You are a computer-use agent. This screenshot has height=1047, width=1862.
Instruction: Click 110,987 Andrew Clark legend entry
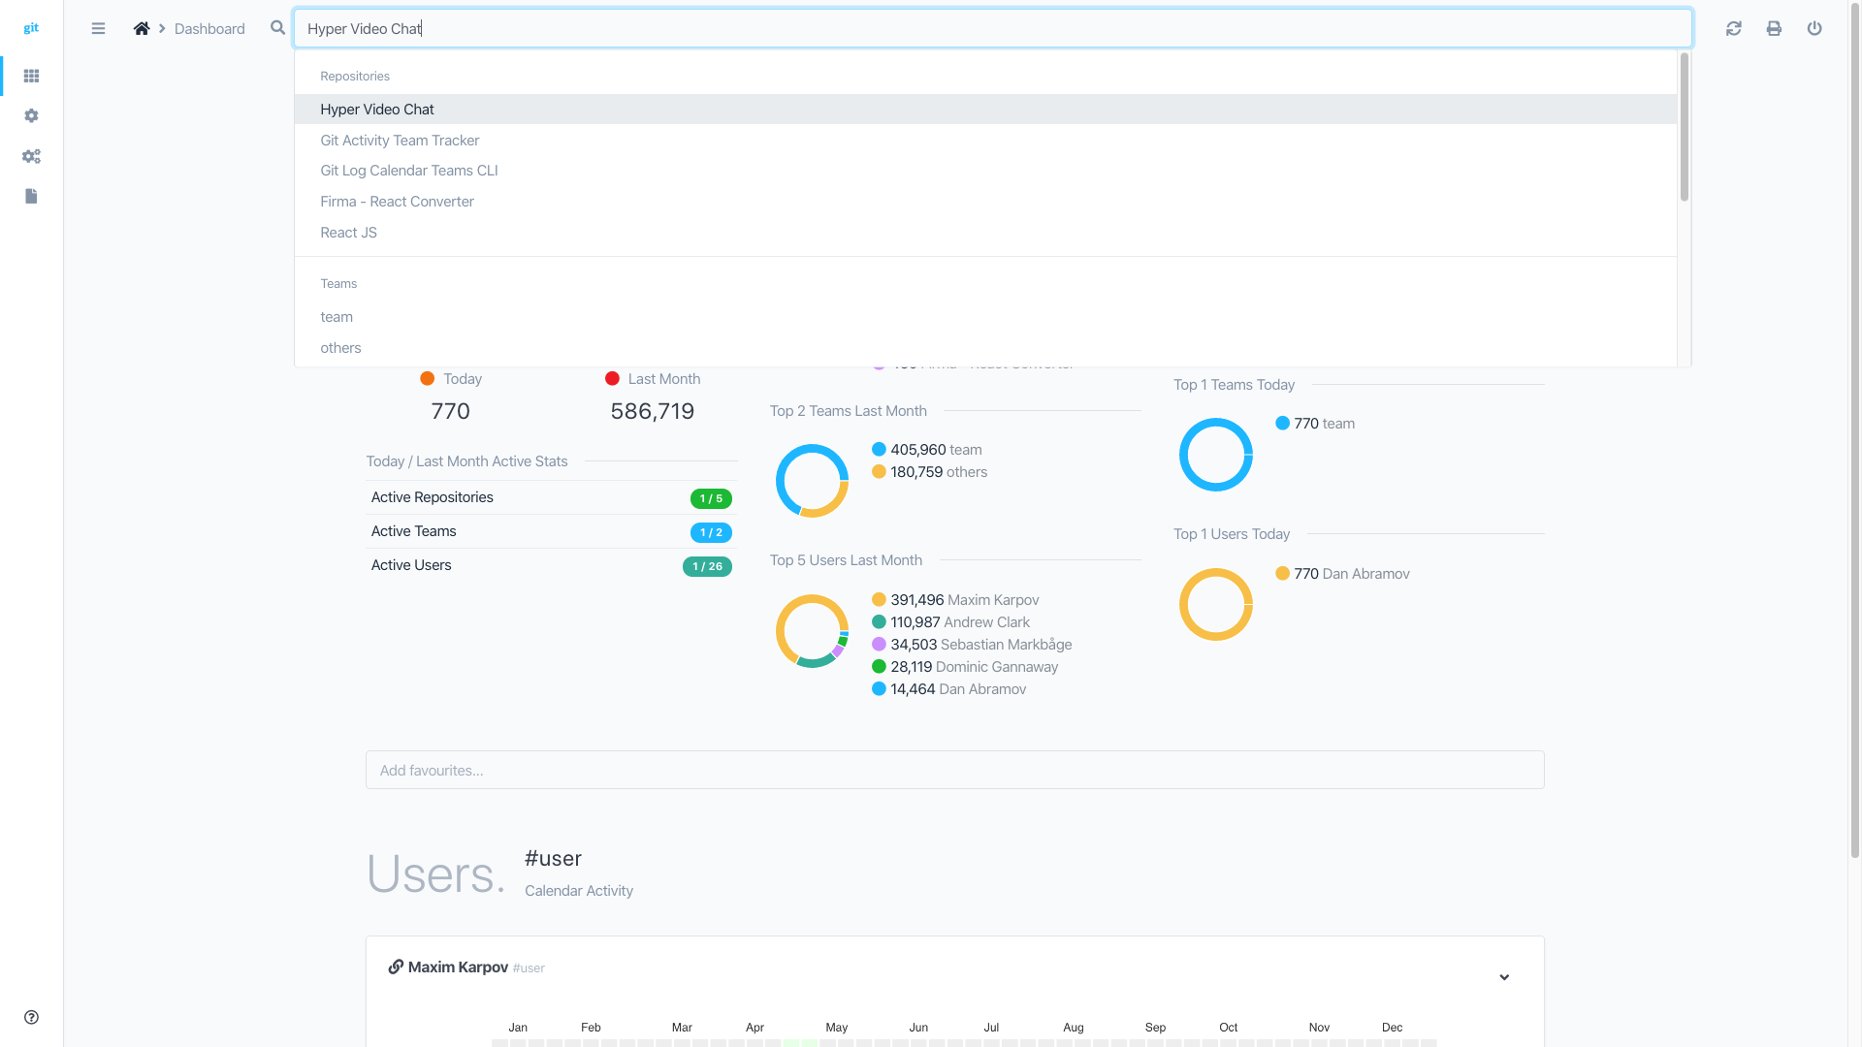pos(950,621)
